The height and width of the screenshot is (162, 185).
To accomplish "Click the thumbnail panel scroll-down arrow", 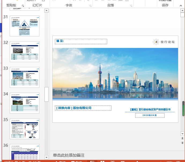I will tap(46, 157).
